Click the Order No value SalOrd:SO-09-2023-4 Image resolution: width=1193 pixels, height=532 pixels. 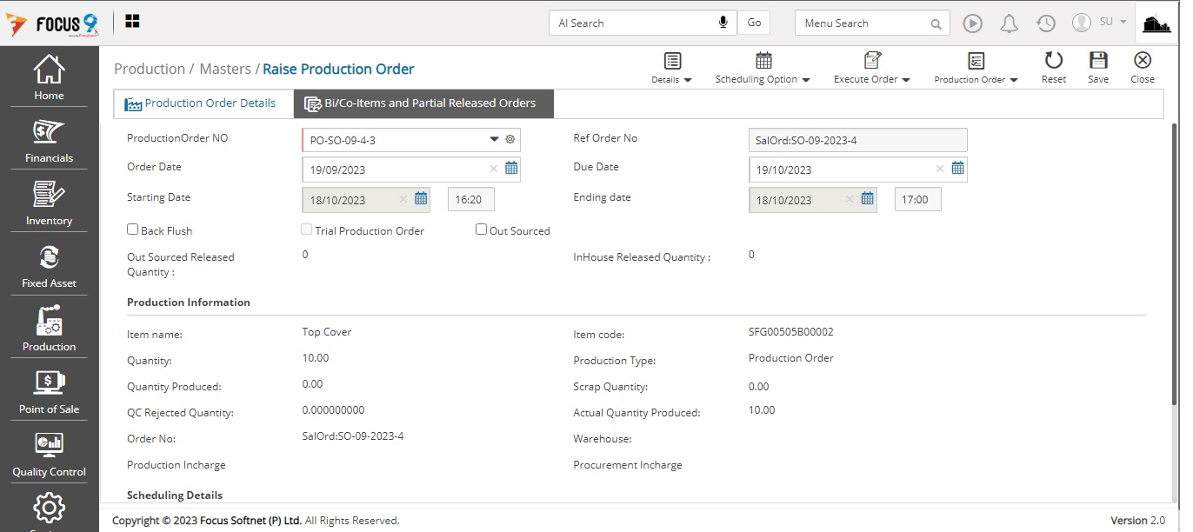click(353, 436)
